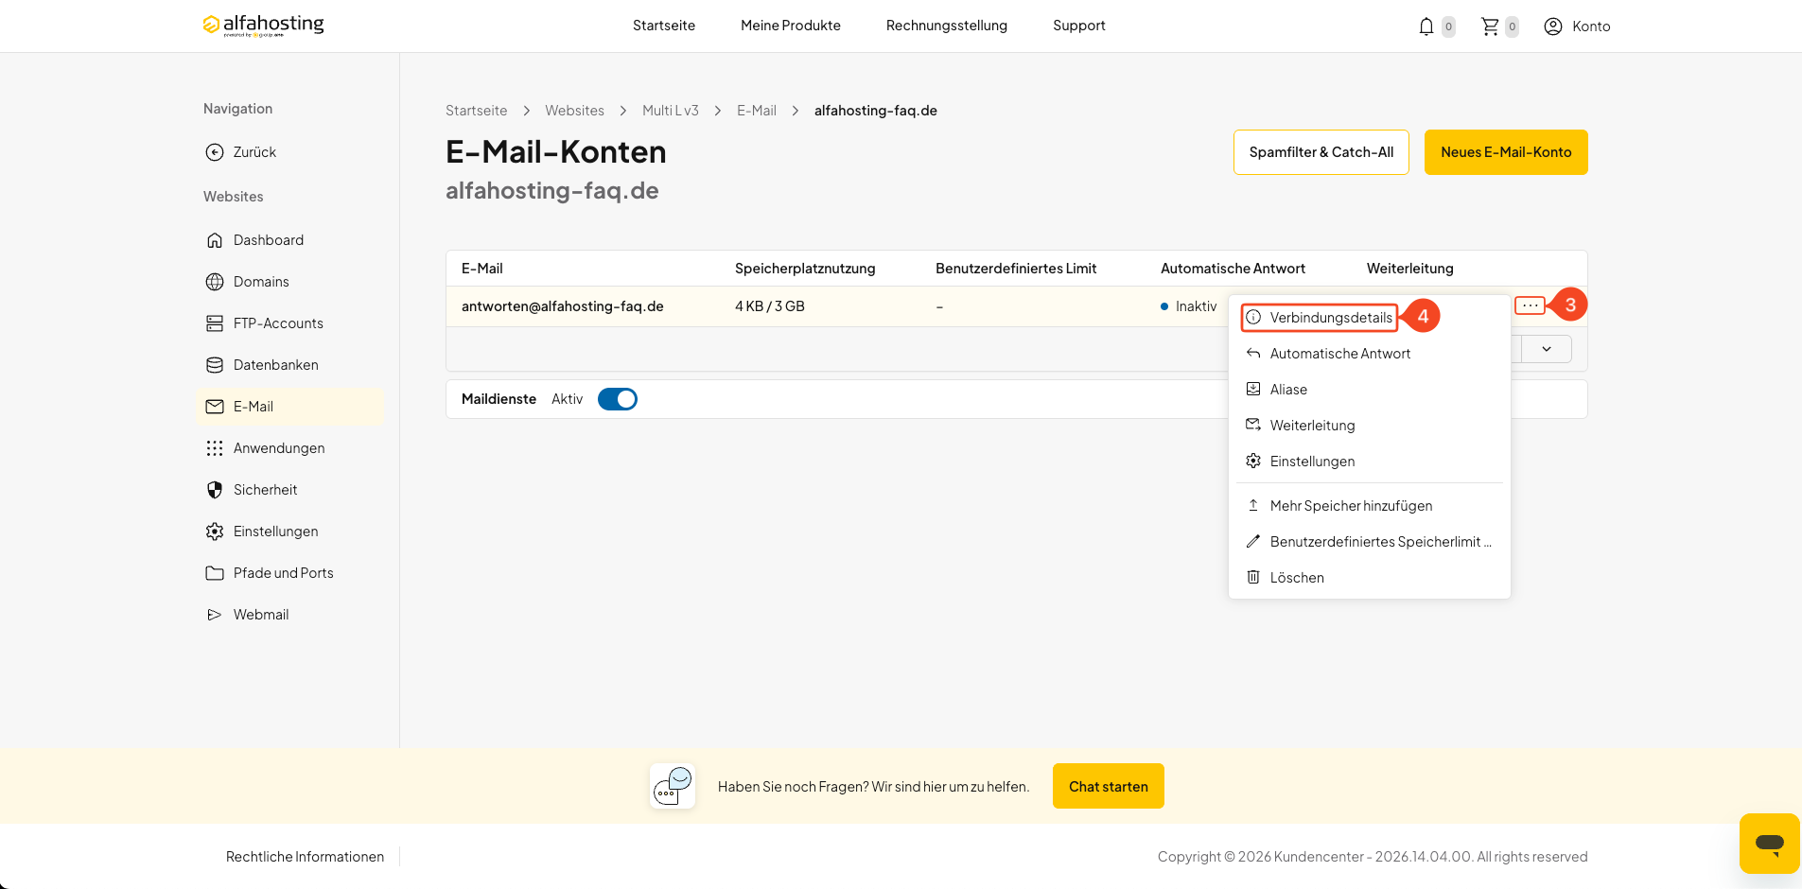1802x889 pixels.
Task: Choose Benutzerdefiniertes Speicherlimit menu entry
Action: pos(1369,542)
